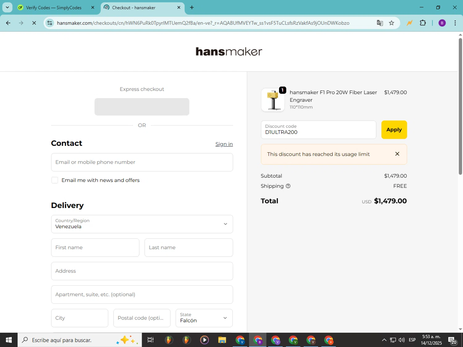Open Chrome three-dot menu
The height and width of the screenshot is (347, 463).
click(455, 23)
